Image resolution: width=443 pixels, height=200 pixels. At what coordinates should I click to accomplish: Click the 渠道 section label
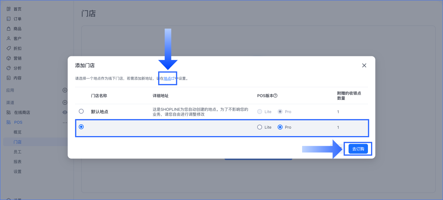click(x=10, y=102)
